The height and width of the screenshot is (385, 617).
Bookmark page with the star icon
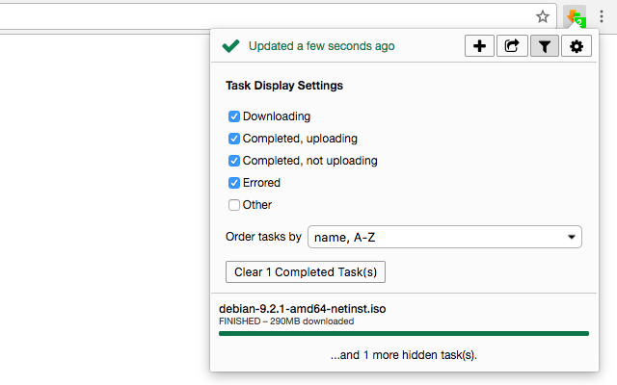click(543, 16)
